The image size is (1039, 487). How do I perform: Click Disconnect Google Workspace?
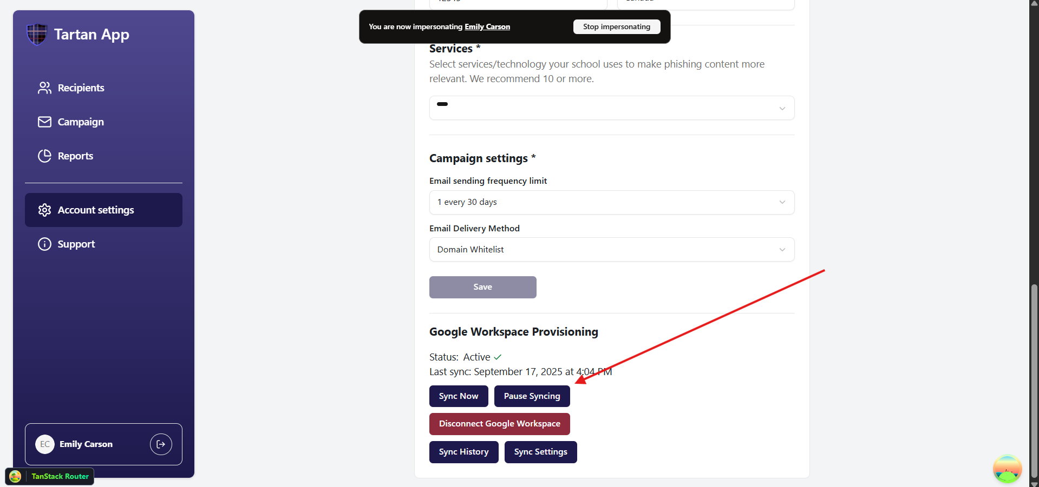click(x=499, y=424)
